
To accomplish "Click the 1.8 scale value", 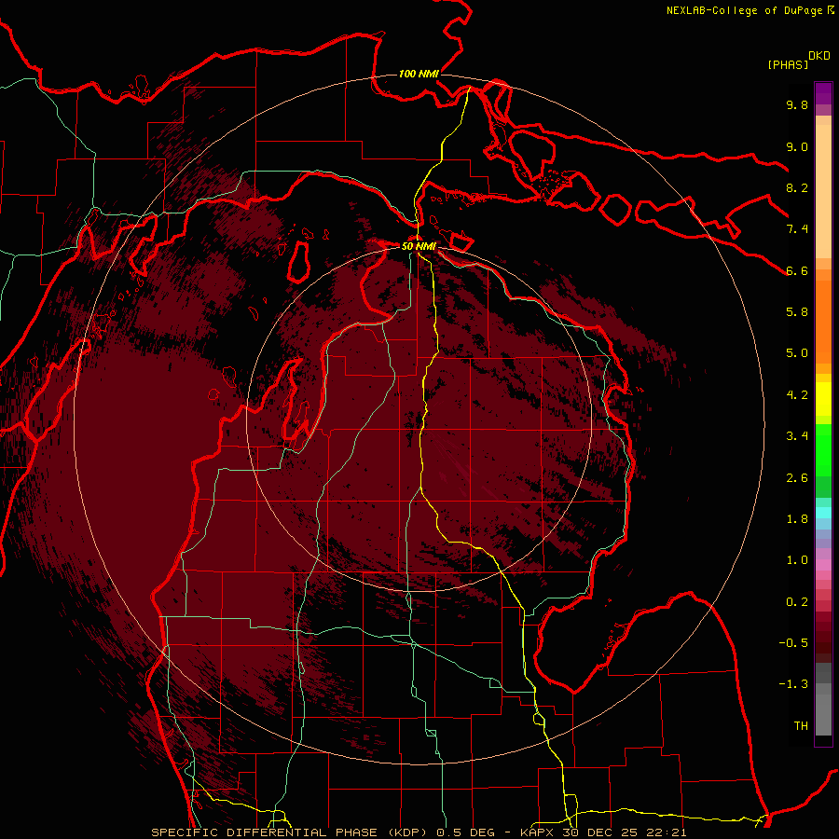I will pyautogui.click(x=797, y=519).
